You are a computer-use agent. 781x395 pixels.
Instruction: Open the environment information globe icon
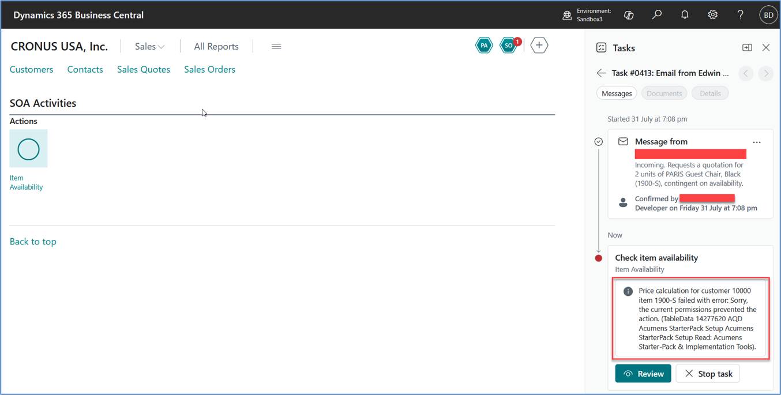(567, 15)
